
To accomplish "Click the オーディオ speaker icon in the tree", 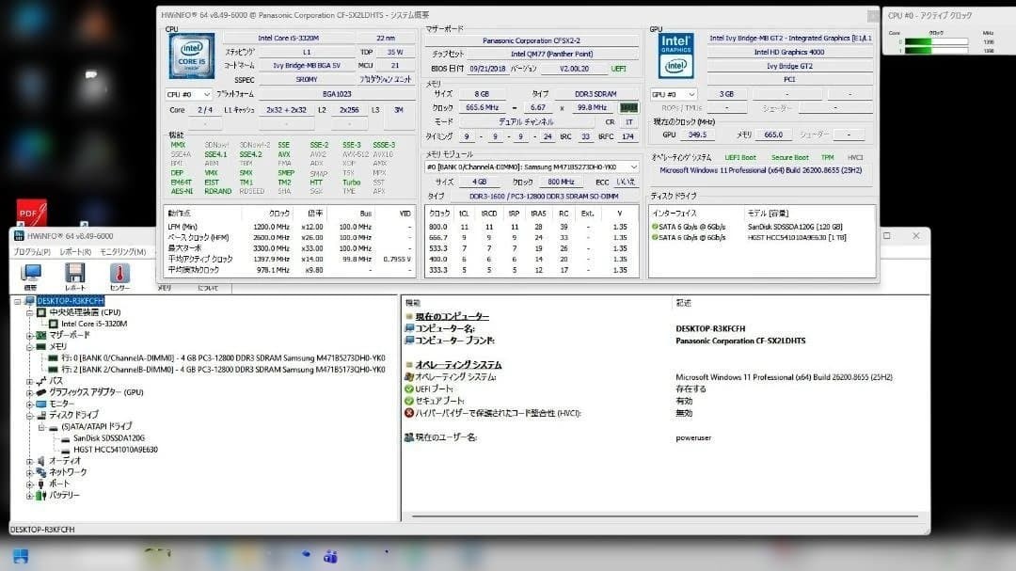I will pos(40,461).
